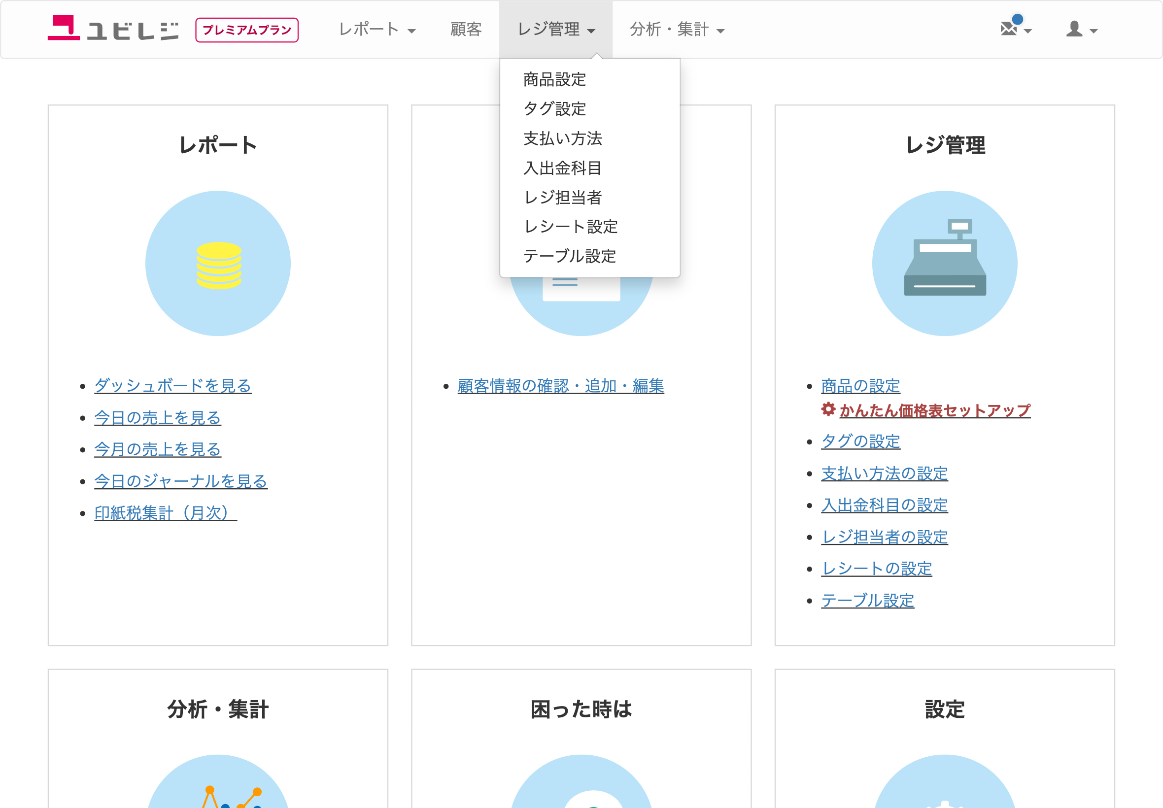Open the レジ担当者の設定 link
The height and width of the screenshot is (808, 1163).
884,537
